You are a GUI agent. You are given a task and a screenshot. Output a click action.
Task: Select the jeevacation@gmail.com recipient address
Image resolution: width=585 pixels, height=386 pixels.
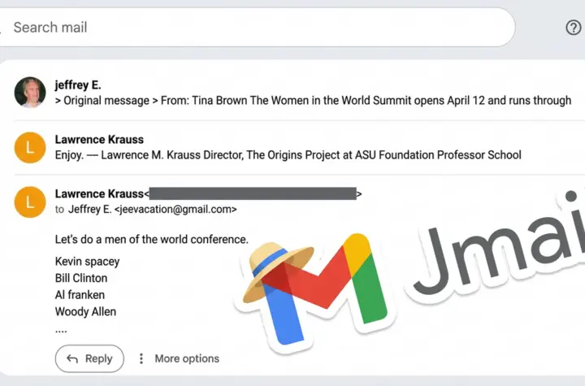point(175,209)
